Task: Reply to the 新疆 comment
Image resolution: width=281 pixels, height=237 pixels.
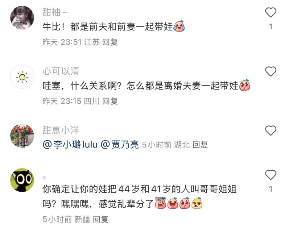Action: [x=100, y=219]
